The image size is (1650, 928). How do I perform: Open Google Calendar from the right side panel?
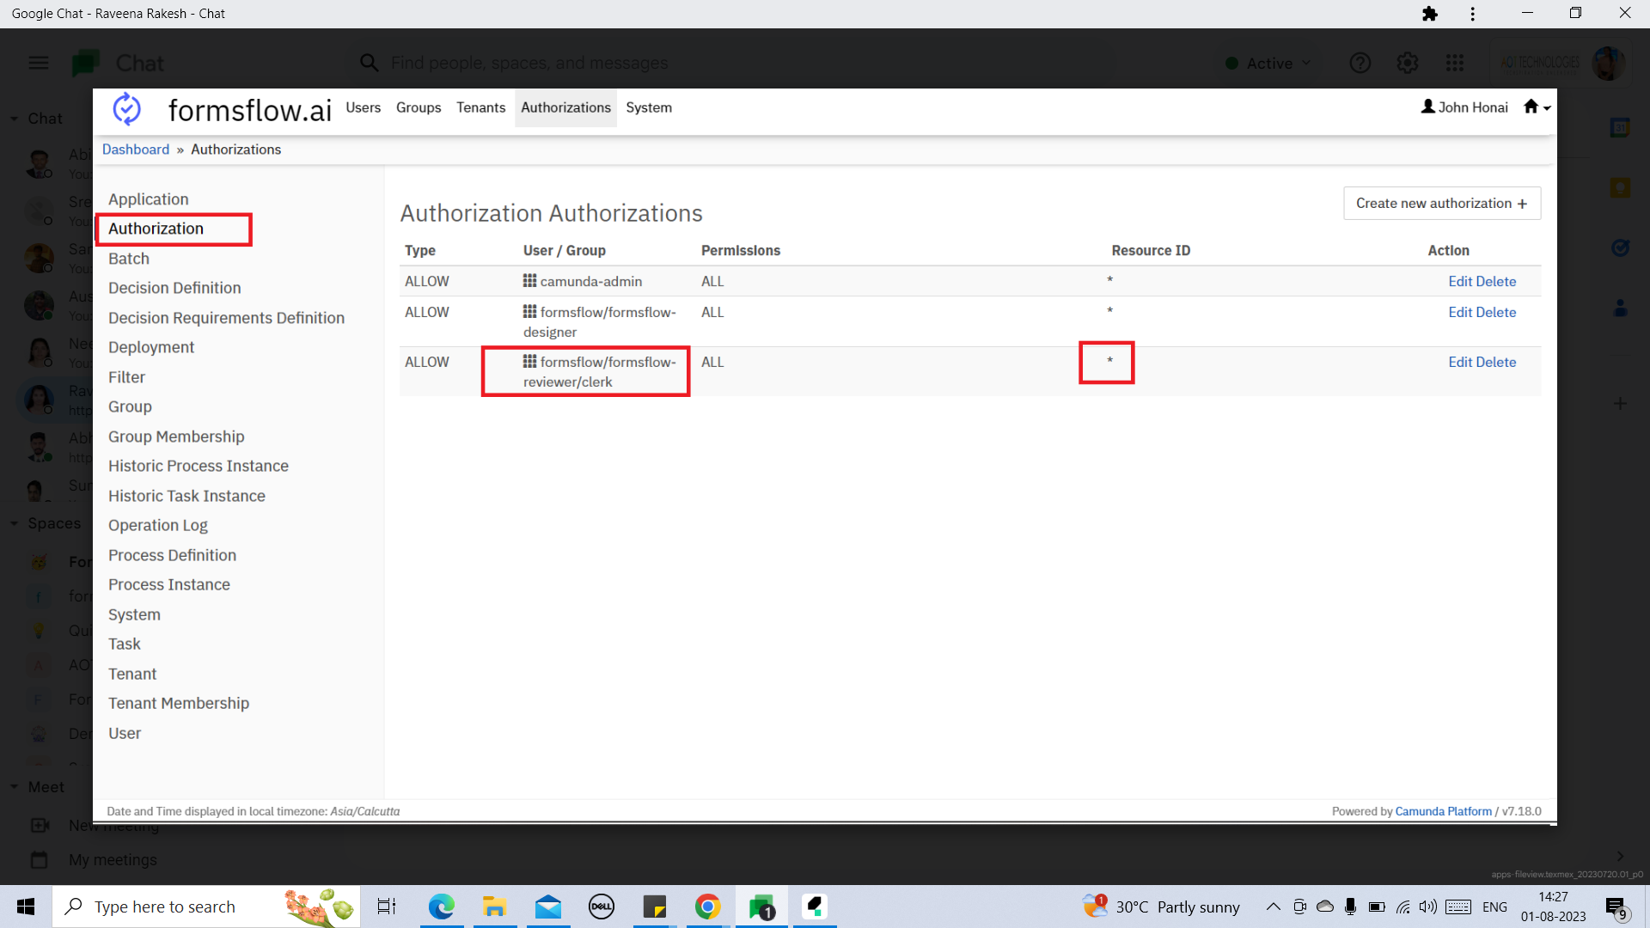pyautogui.click(x=1621, y=127)
